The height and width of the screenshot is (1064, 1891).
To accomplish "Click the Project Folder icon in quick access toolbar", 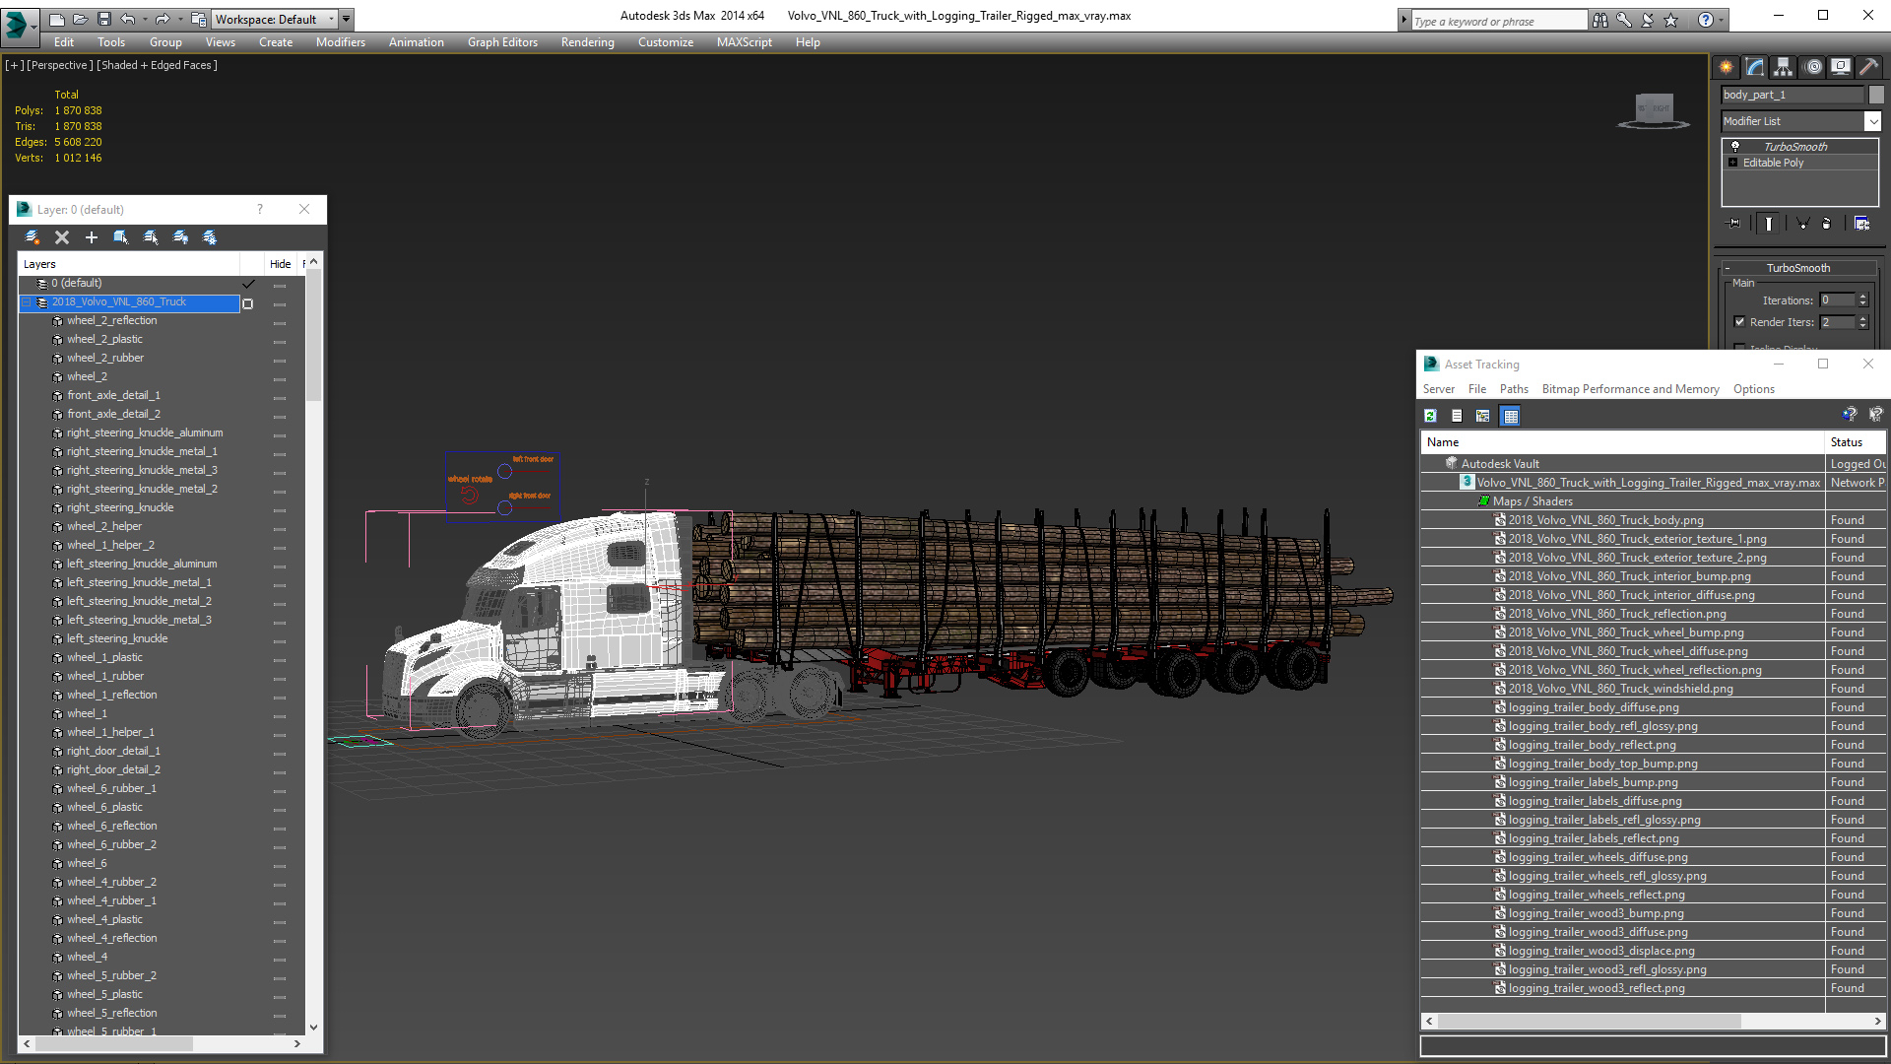I will point(198,19).
